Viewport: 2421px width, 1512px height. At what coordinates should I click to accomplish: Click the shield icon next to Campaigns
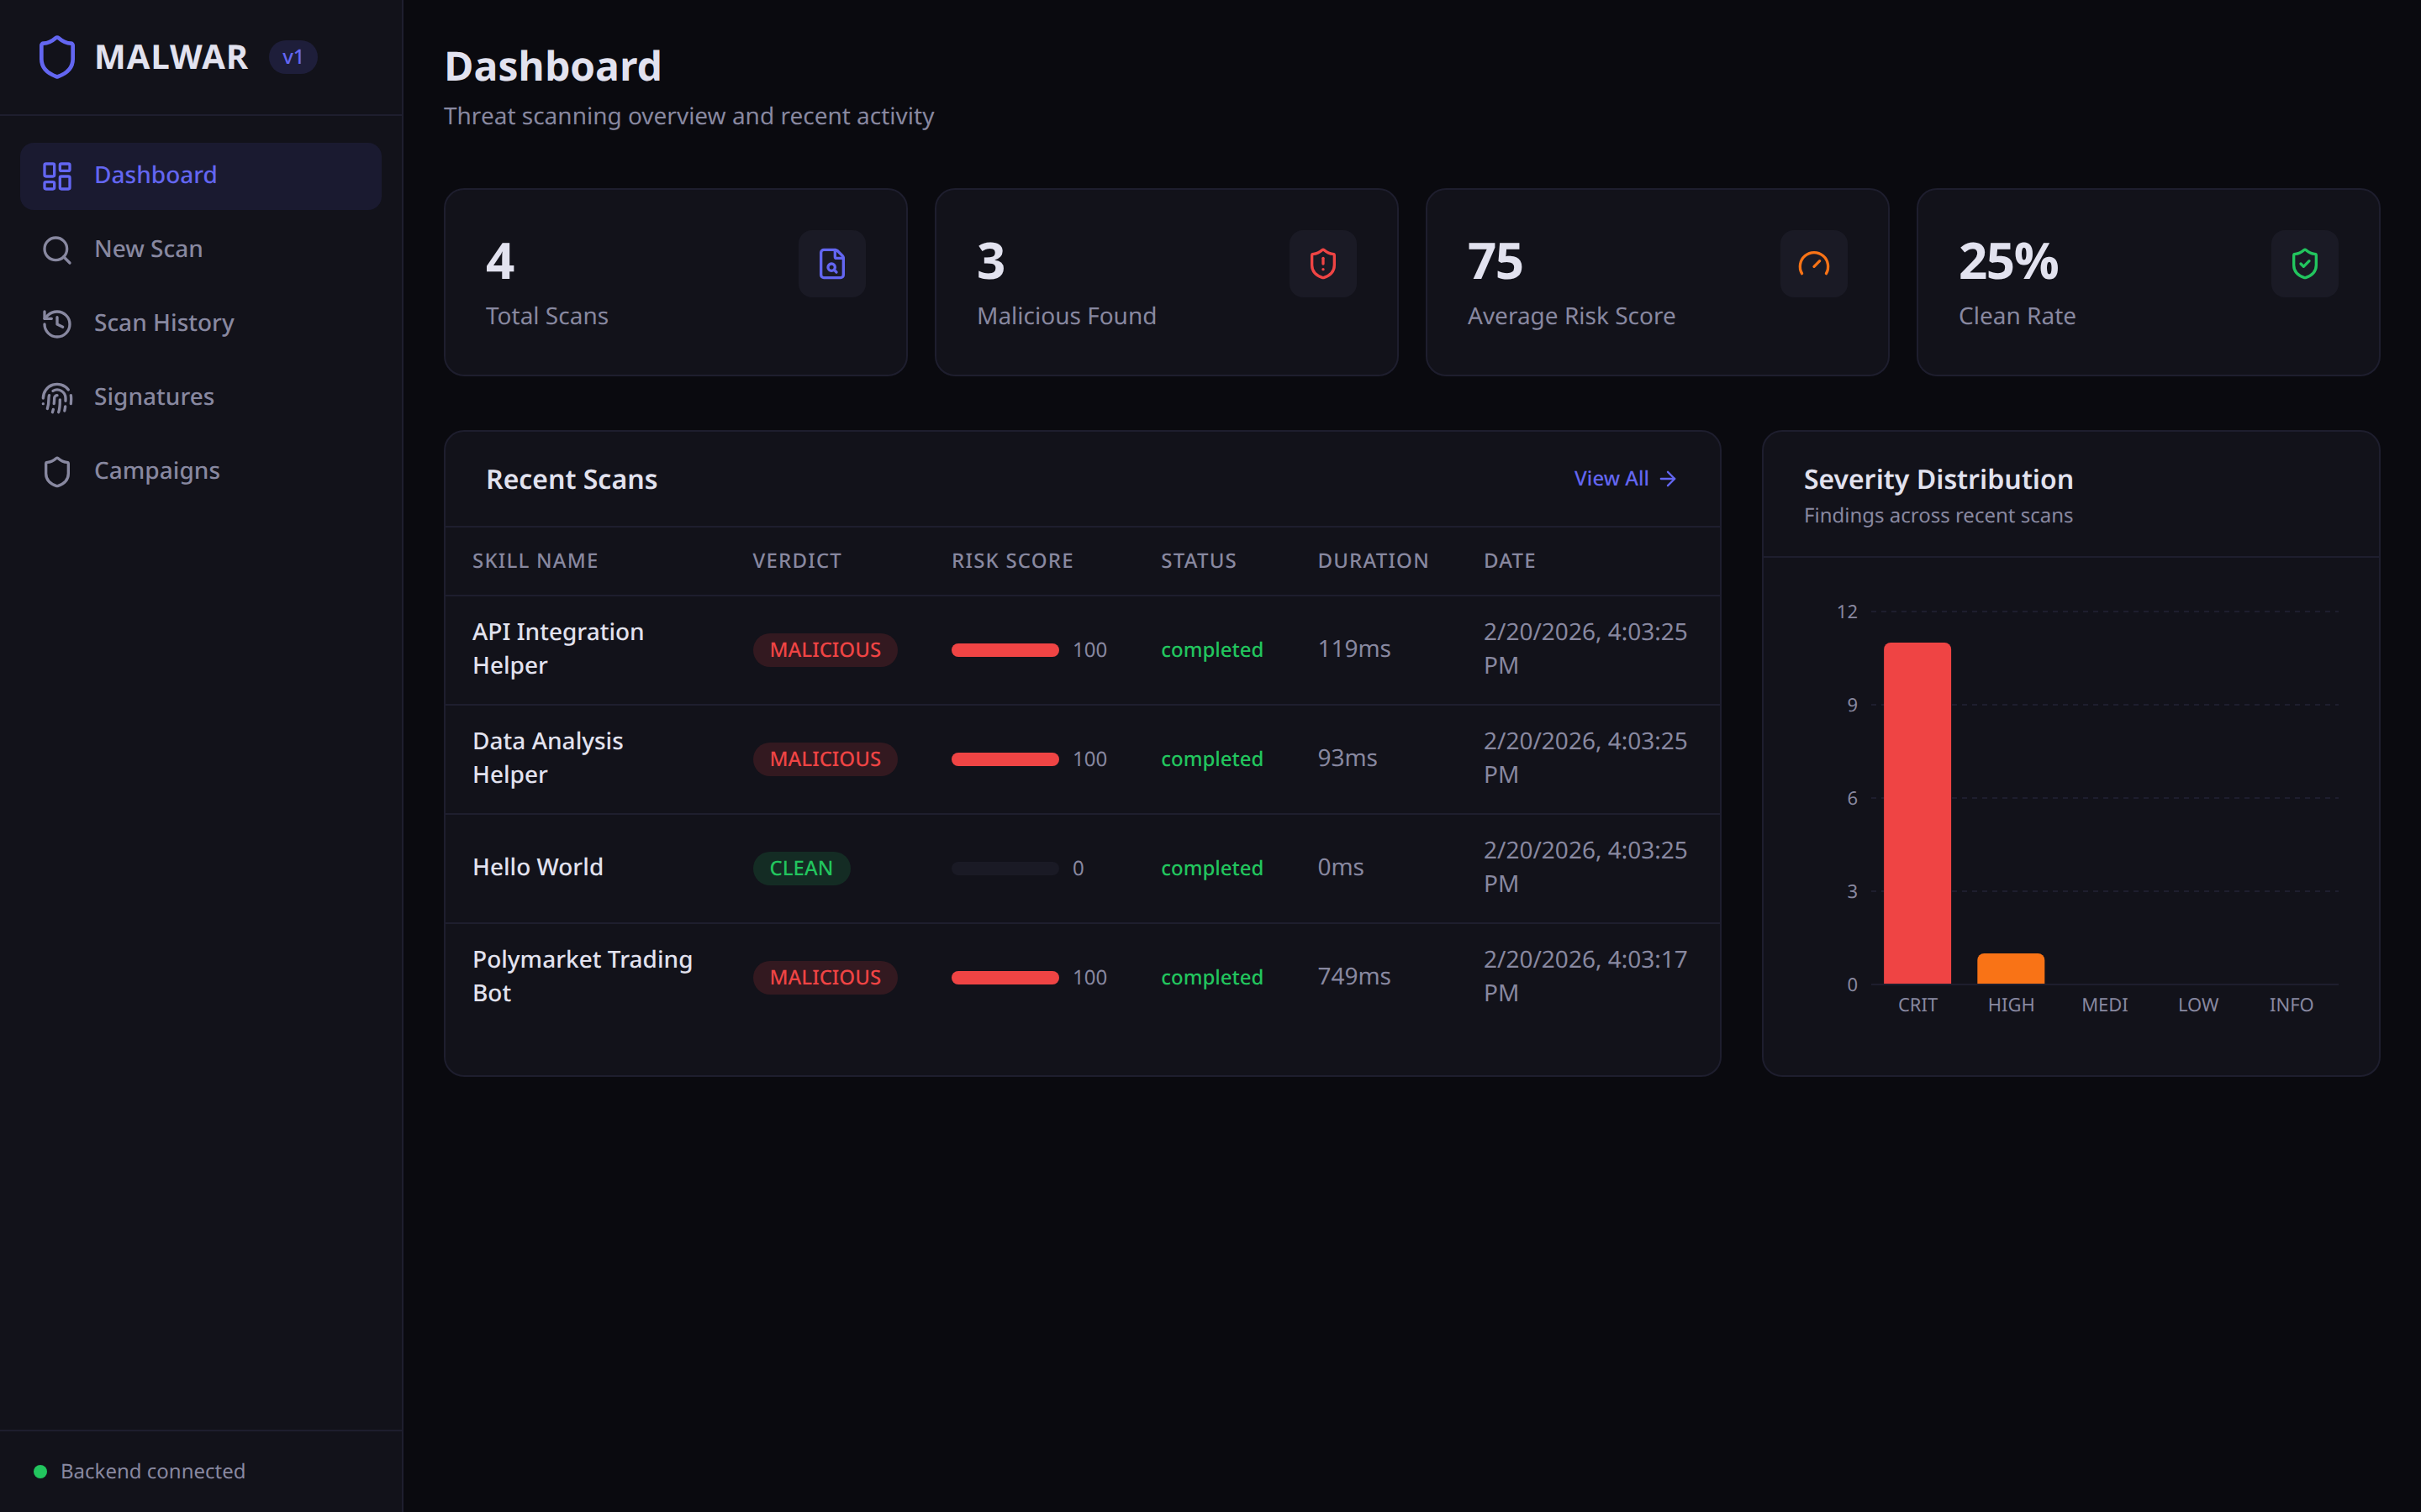point(56,471)
